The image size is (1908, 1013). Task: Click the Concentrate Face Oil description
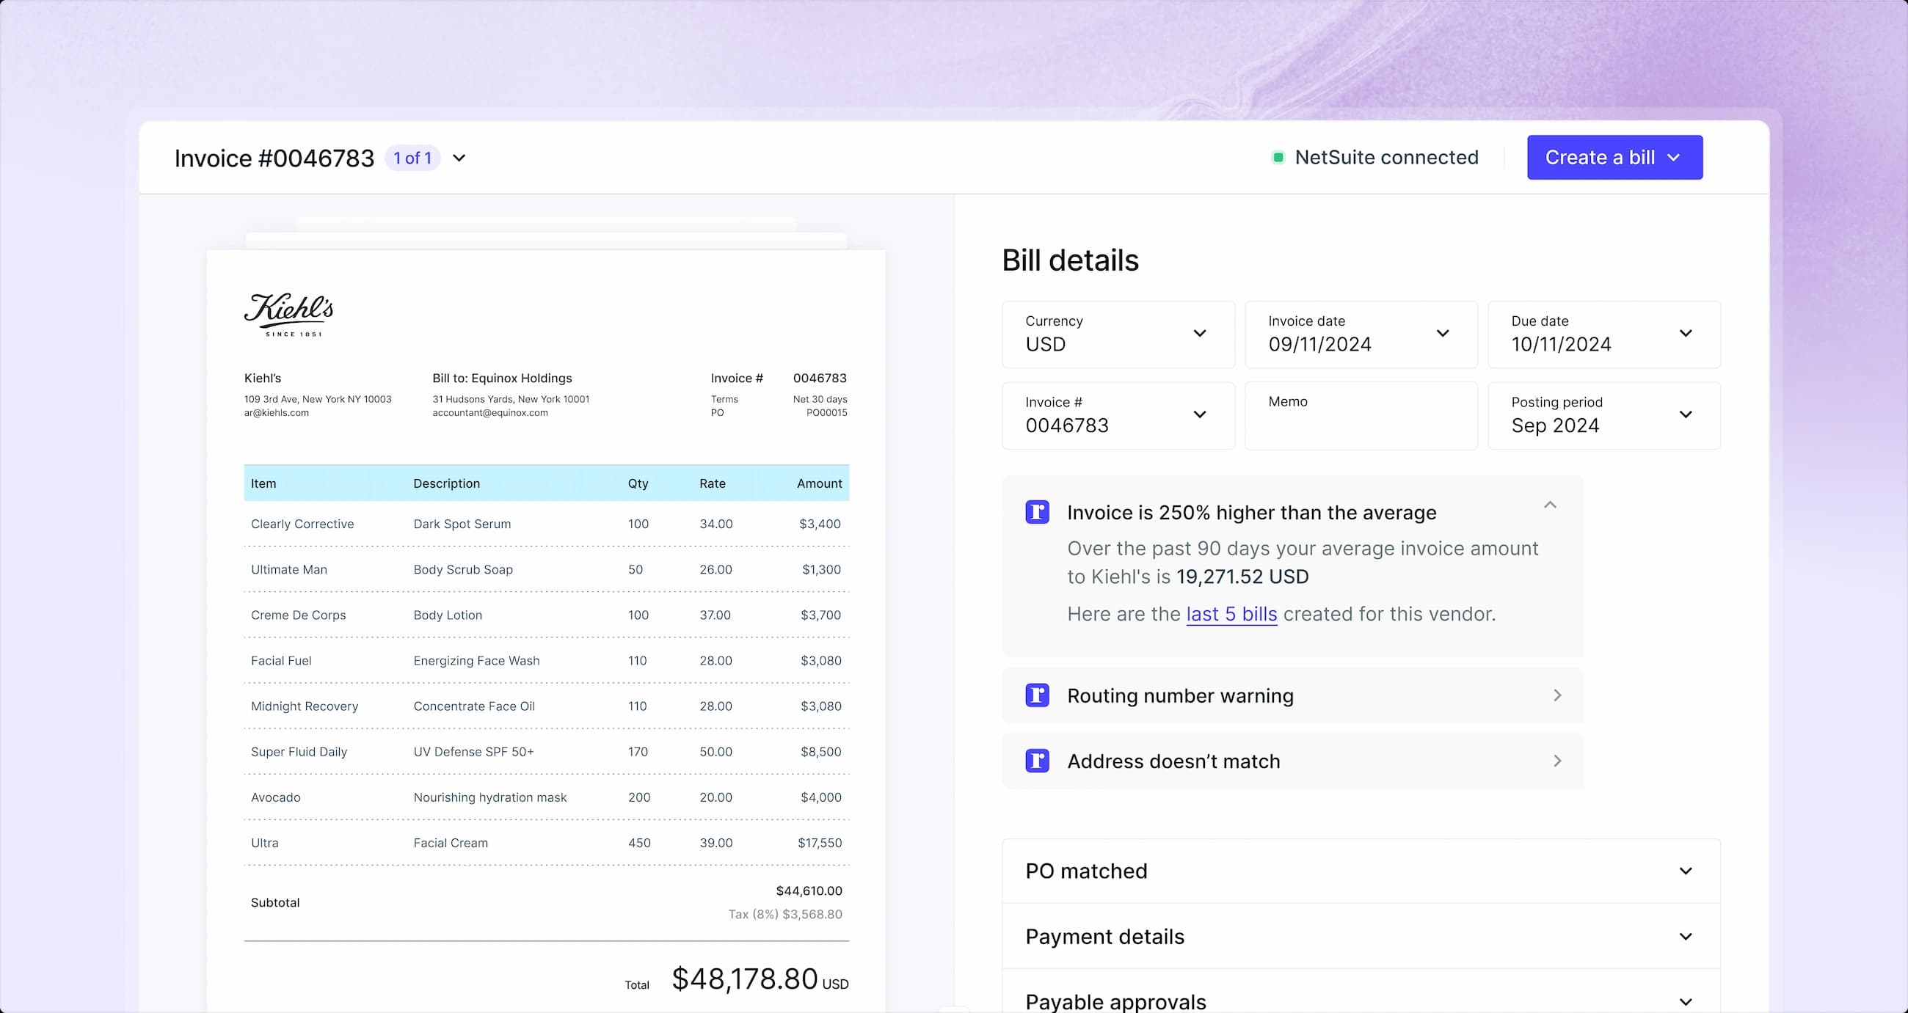pos(474,706)
